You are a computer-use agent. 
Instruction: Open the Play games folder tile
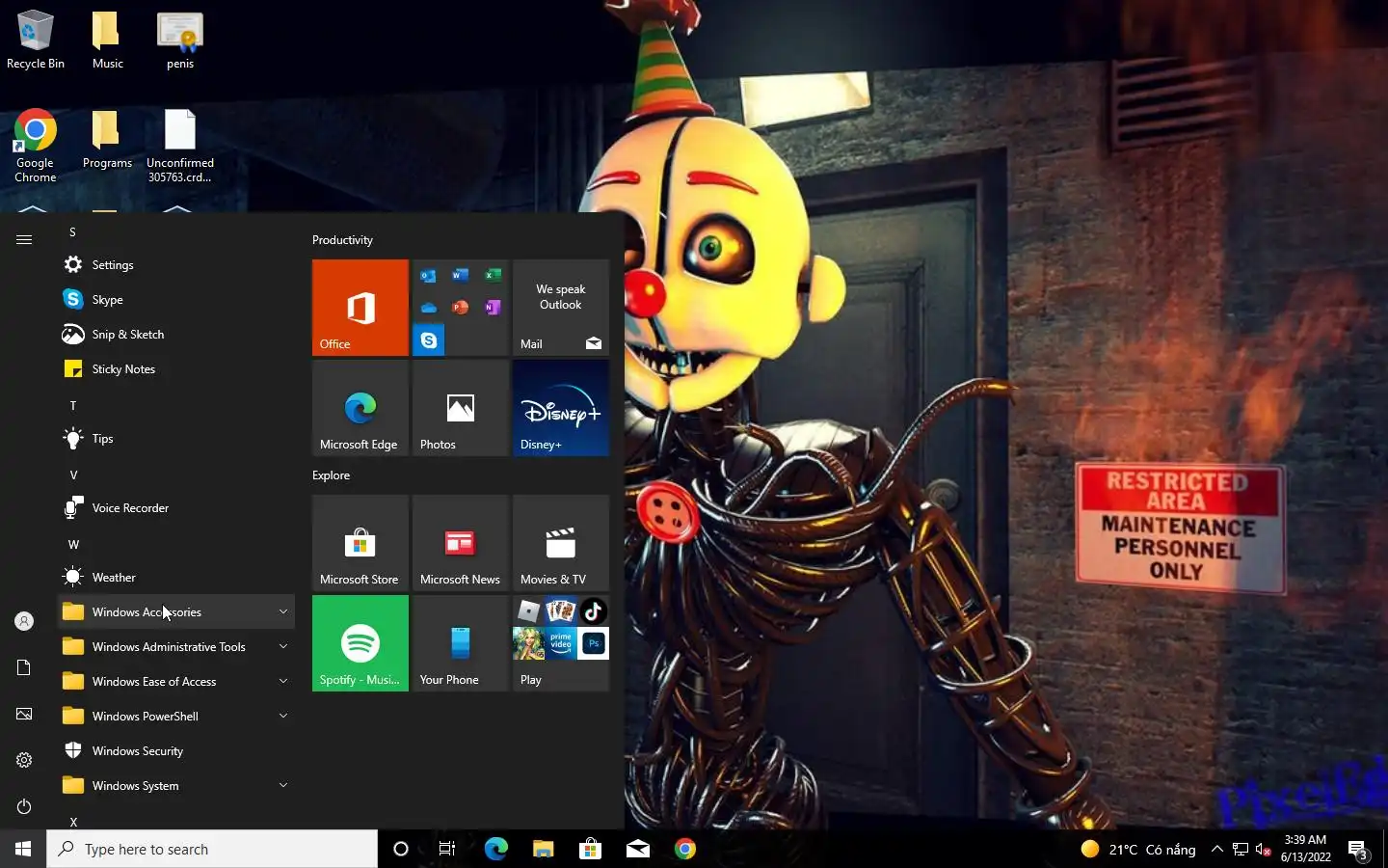coord(561,643)
